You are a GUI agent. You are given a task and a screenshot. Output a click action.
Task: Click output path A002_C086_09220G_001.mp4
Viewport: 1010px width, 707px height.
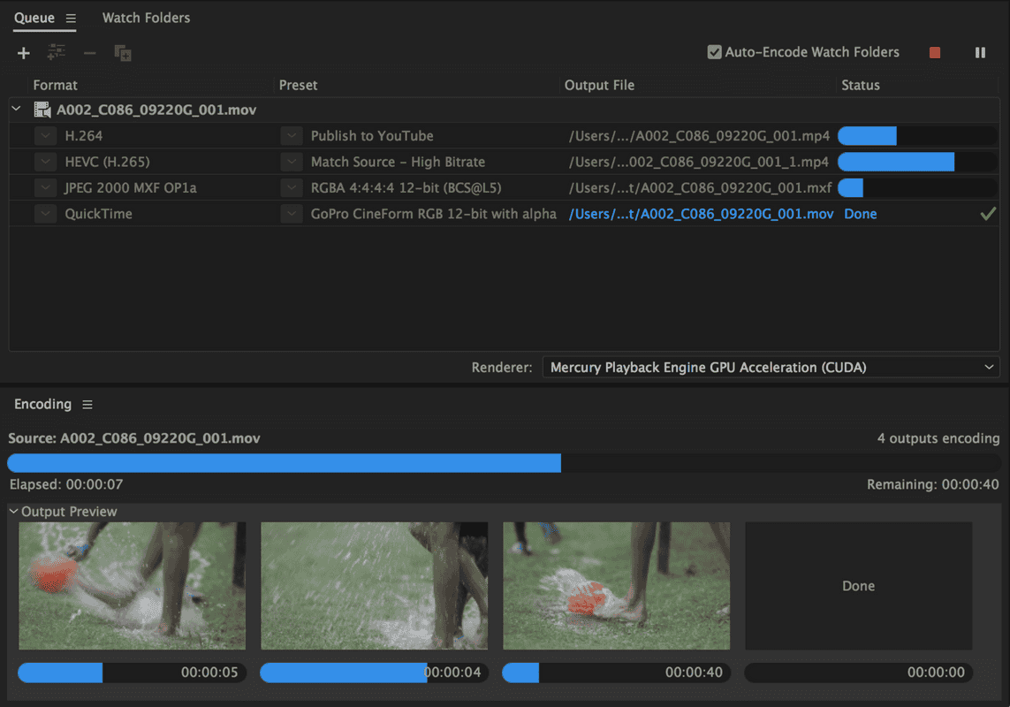pos(700,136)
